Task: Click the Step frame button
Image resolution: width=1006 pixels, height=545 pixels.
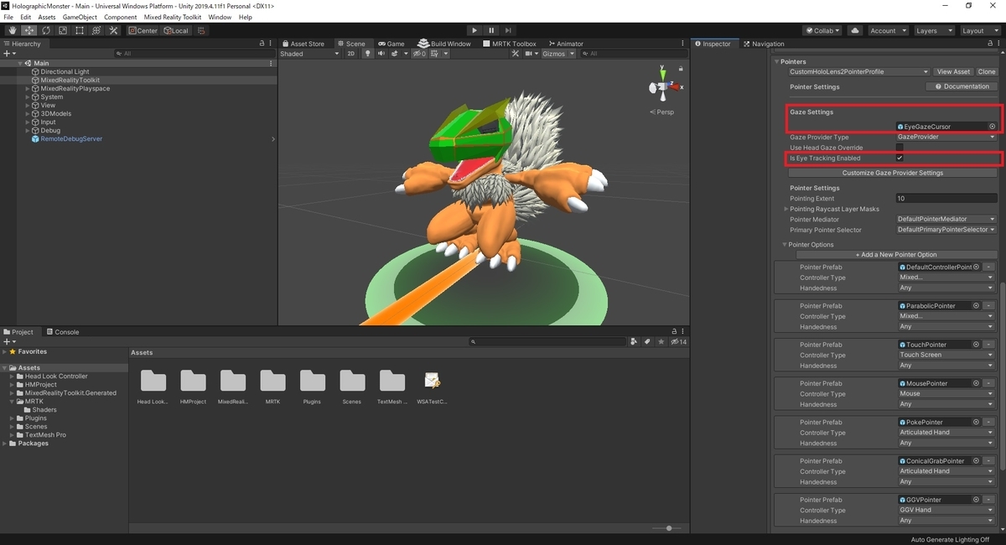Action: [508, 30]
